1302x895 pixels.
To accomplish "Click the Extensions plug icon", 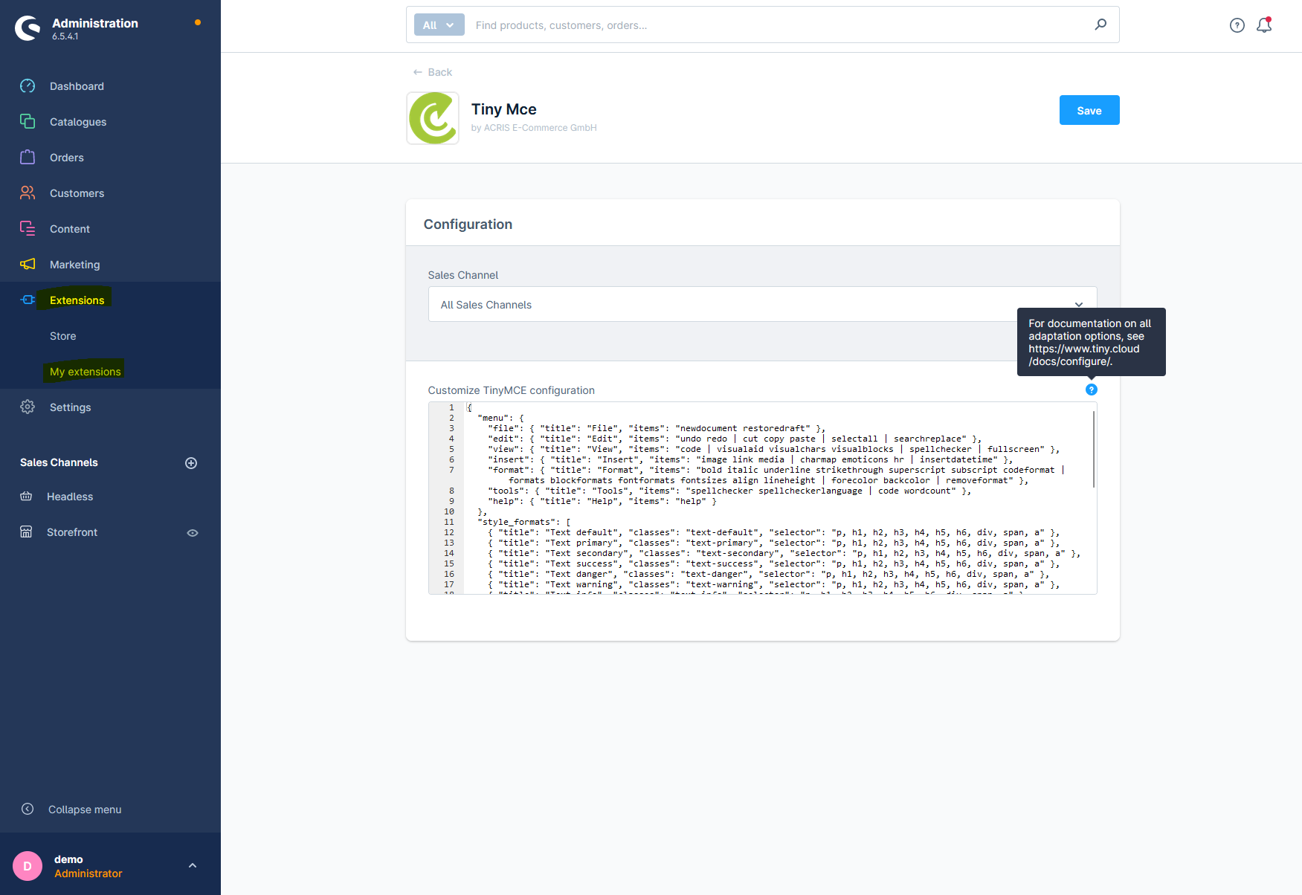I will 28,300.
